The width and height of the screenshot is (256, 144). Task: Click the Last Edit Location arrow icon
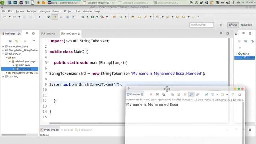click(x=177, y=17)
